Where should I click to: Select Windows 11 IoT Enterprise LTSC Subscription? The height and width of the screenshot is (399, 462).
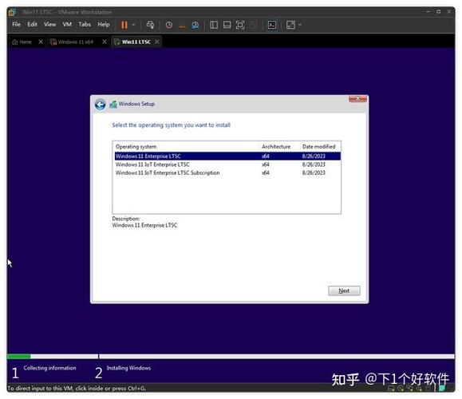pyautogui.click(x=227, y=172)
